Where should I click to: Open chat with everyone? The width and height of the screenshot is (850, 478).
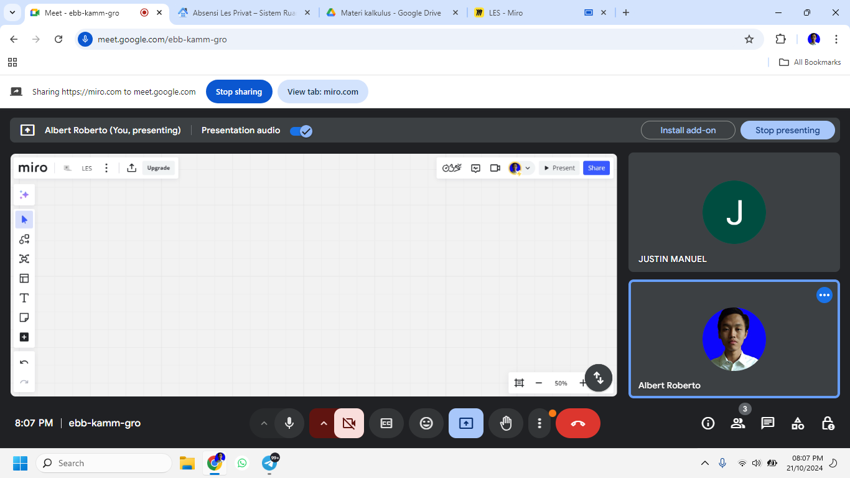coord(768,423)
